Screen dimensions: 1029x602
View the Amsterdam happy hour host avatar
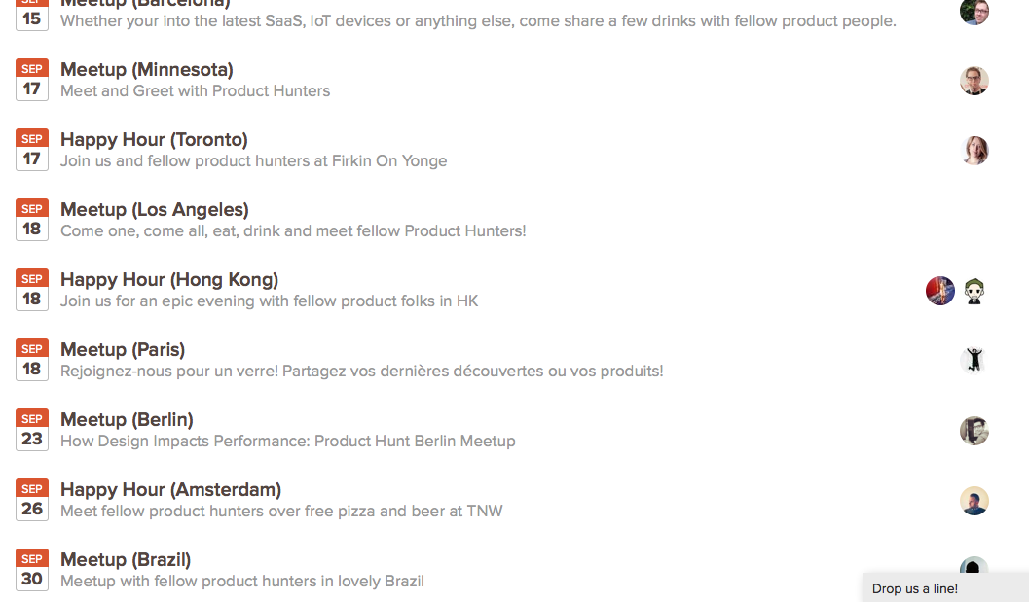(974, 501)
